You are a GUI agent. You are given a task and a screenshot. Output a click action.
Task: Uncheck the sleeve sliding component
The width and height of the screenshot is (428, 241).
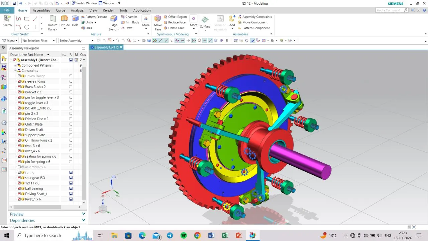coord(19,81)
